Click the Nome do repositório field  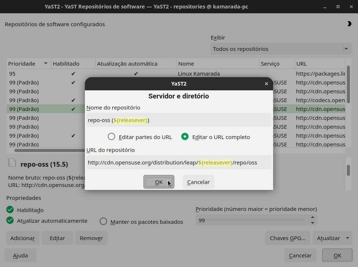[x=179, y=120]
